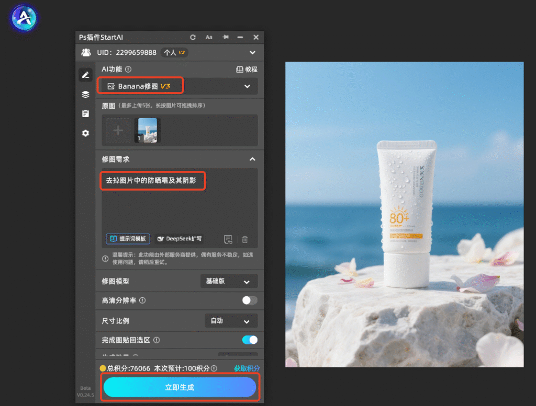Click the user account avatar icon
Viewport: 536px width, 406px height.
(x=86, y=53)
